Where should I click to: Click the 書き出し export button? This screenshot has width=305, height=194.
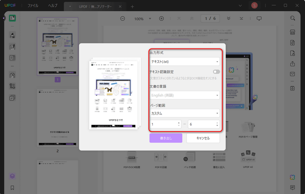pos(166,138)
